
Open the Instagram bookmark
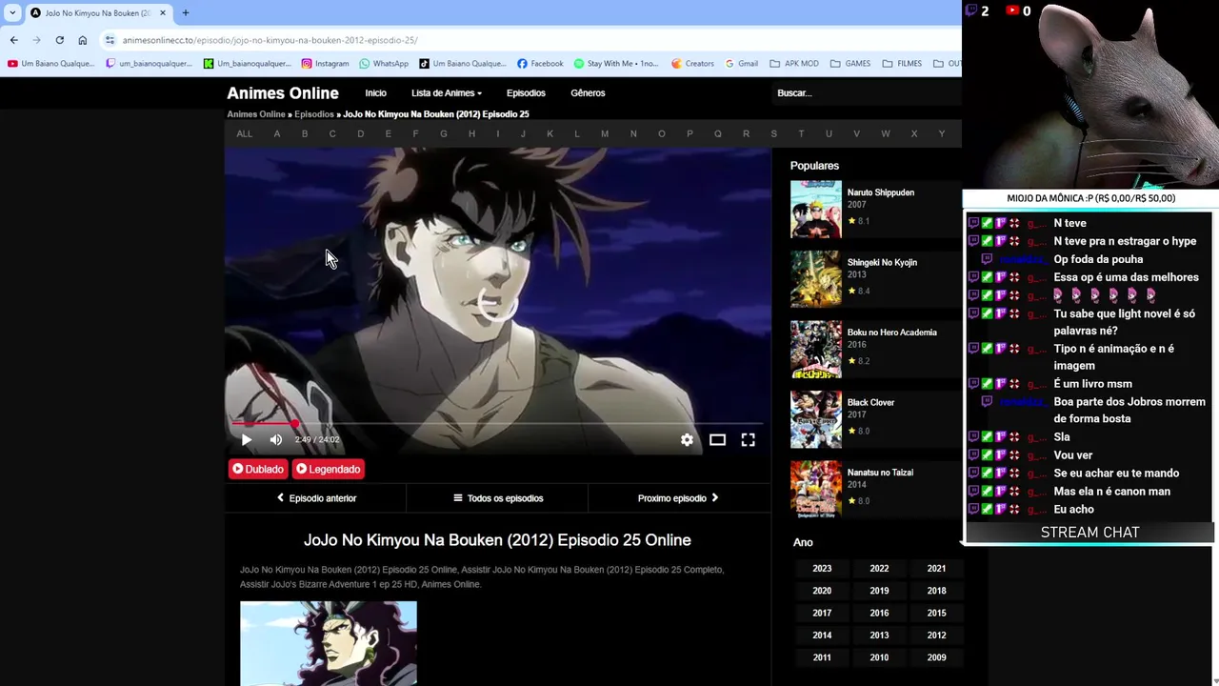pyautogui.click(x=325, y=64)
